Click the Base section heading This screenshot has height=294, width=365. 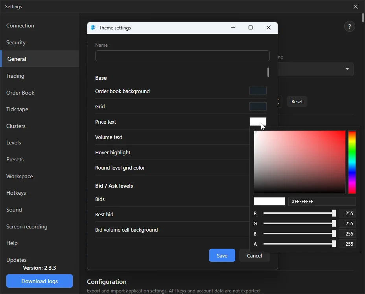[x=101, y=78]
